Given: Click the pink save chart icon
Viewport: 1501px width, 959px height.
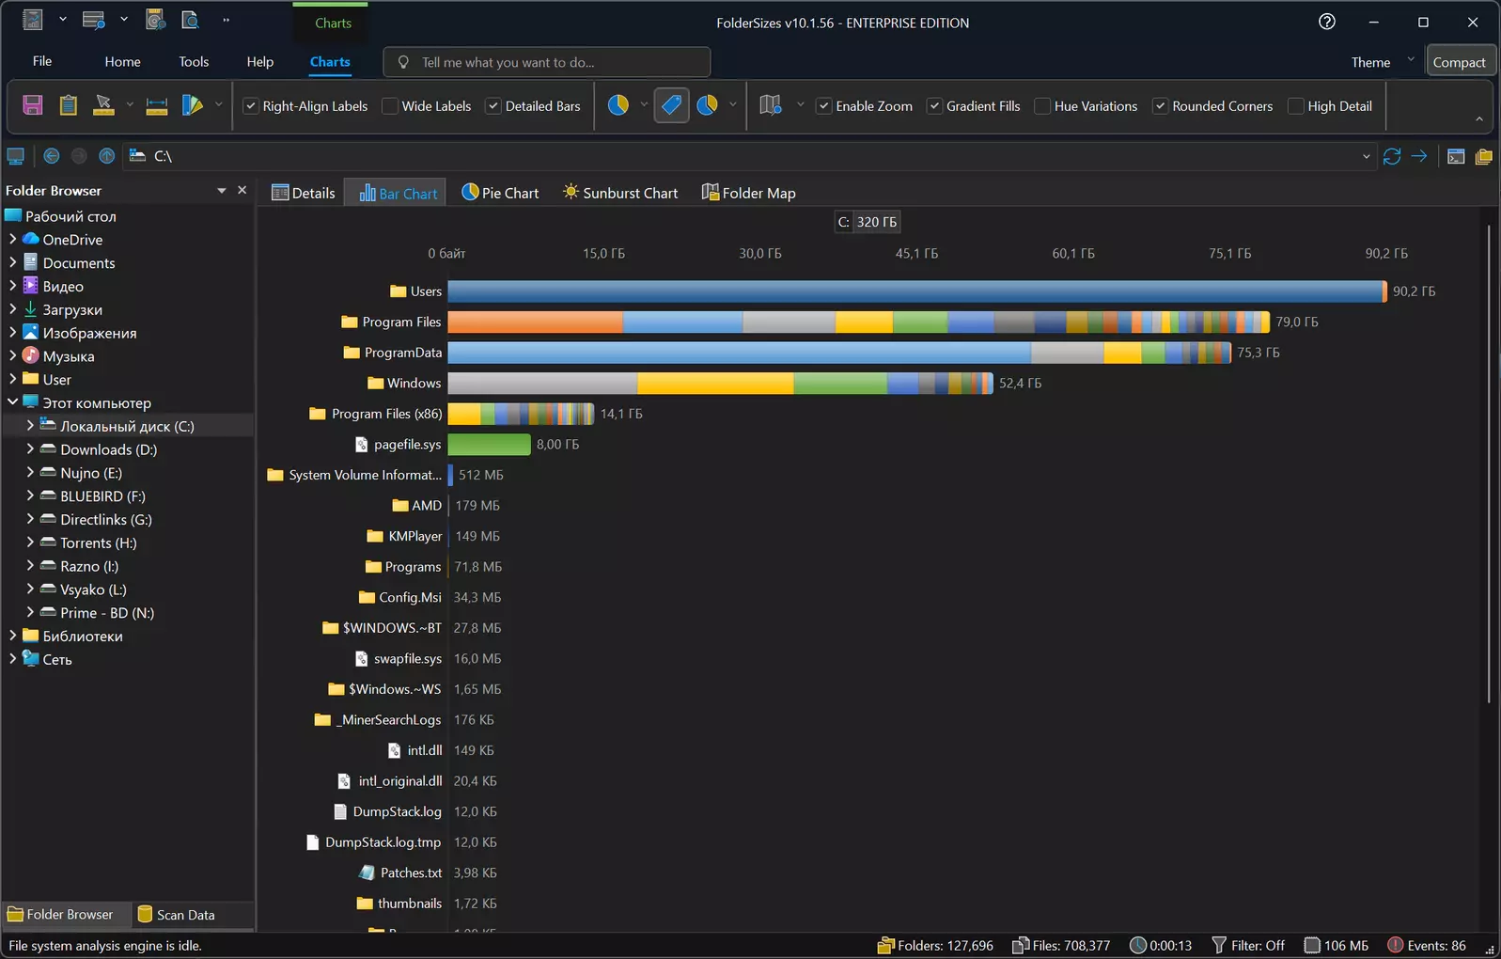Looking at the screenshot, I should (x=33, y=105).
